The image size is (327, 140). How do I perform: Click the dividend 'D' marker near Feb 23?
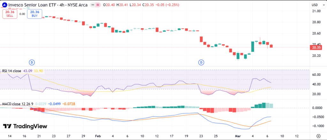[x=202, y=62]
